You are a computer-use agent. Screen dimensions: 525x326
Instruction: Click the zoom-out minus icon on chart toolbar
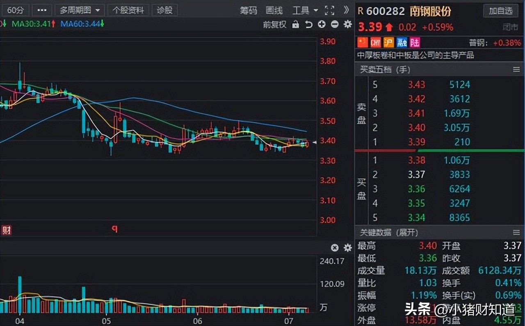334,25
